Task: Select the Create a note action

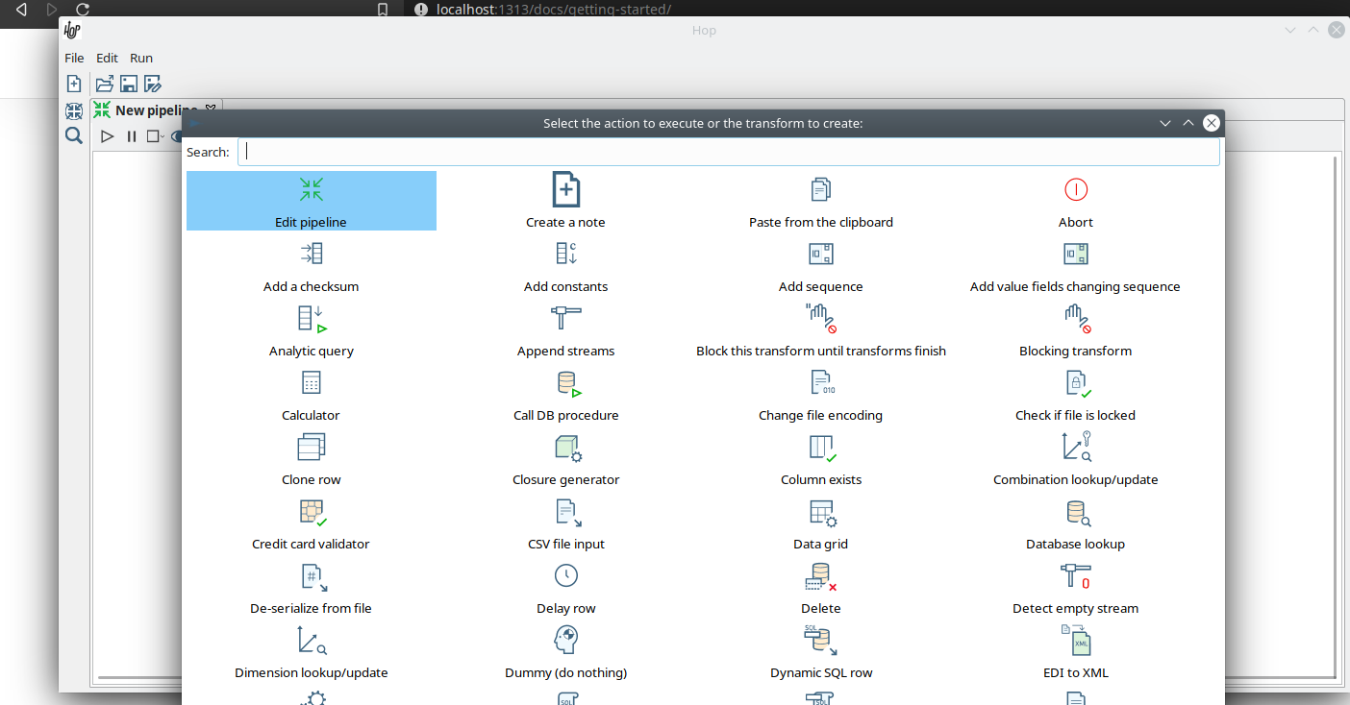Action: [x=566, y=190]
